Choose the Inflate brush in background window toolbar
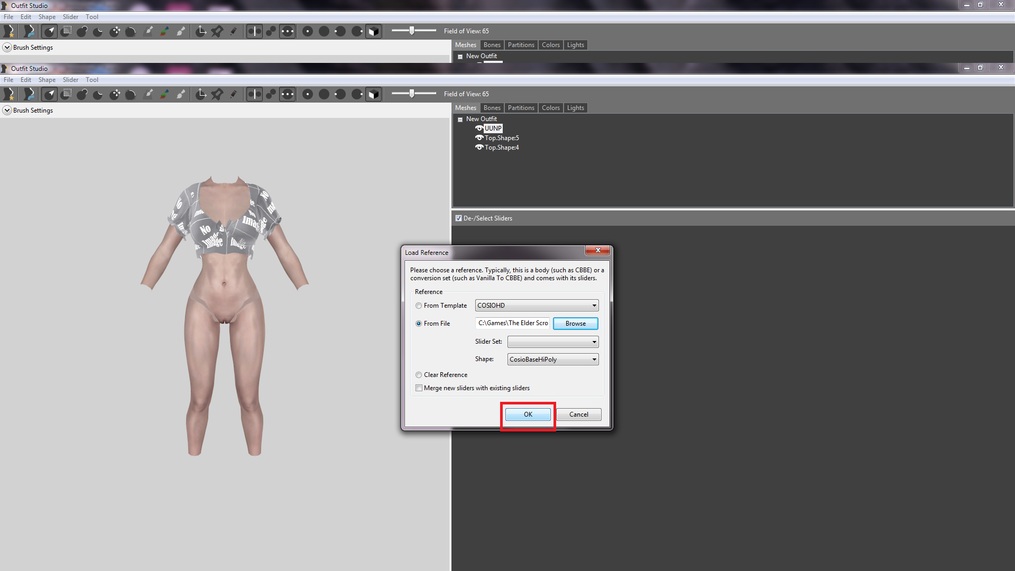Screen dimensions: 1015x571 click(82, 31)
